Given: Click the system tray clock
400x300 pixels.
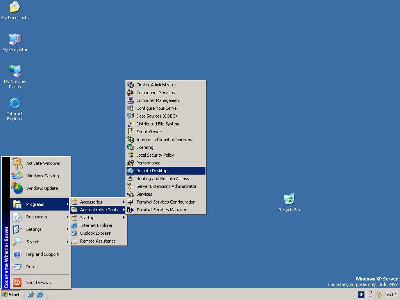Looking at the screenshot, I should [x=390, y=295].
